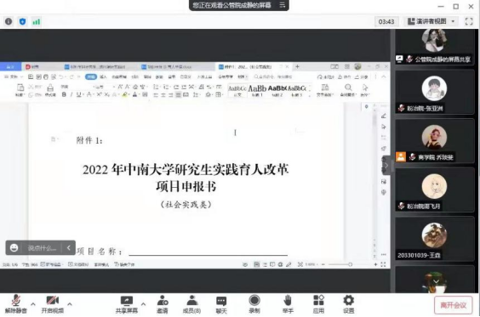This screenshot has height=317, width=480.
Task: Open the 邀请 invite icon
Action: click(163, 304)
